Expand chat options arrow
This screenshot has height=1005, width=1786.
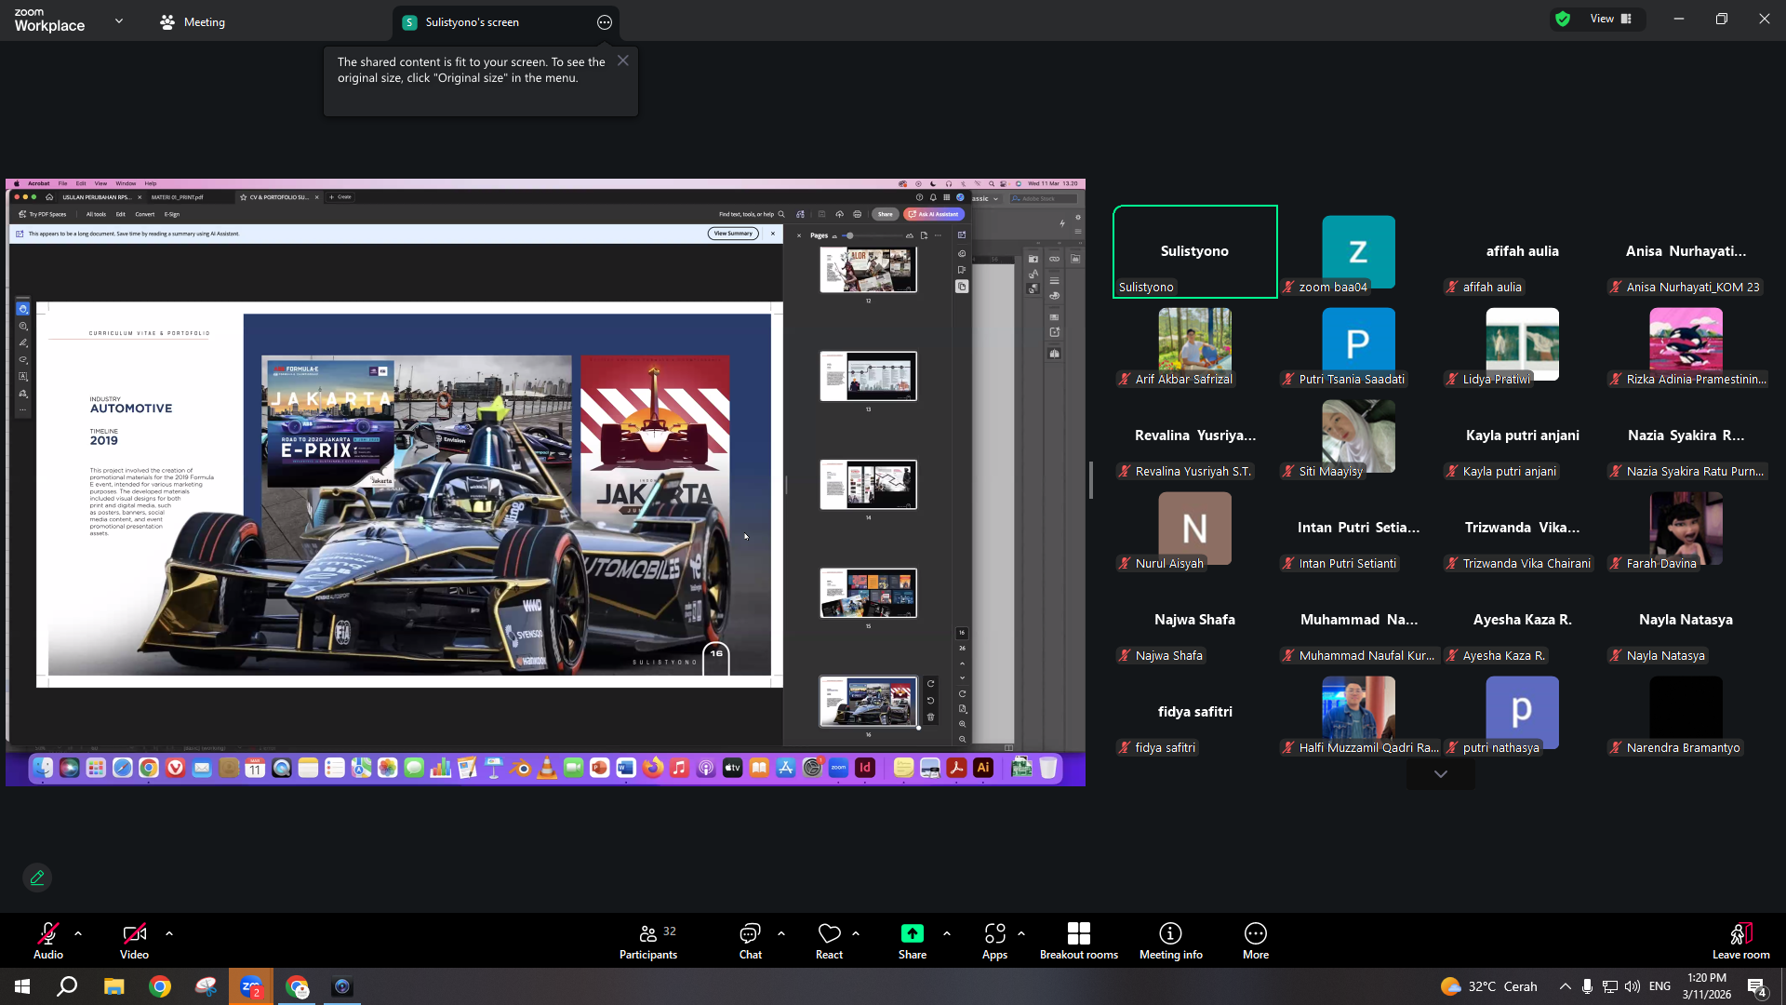(781, 933)
